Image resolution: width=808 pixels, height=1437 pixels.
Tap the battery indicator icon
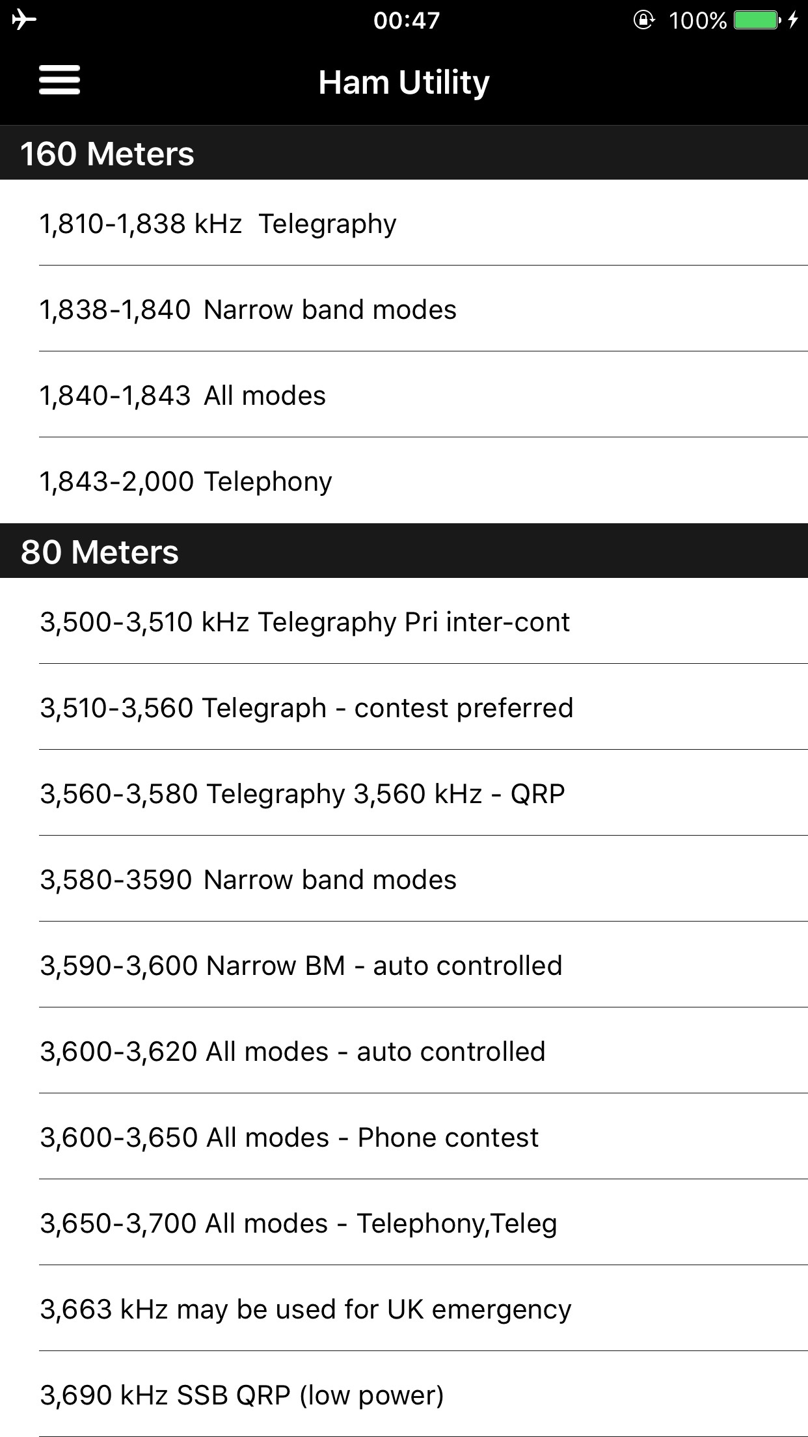(755, 20)
